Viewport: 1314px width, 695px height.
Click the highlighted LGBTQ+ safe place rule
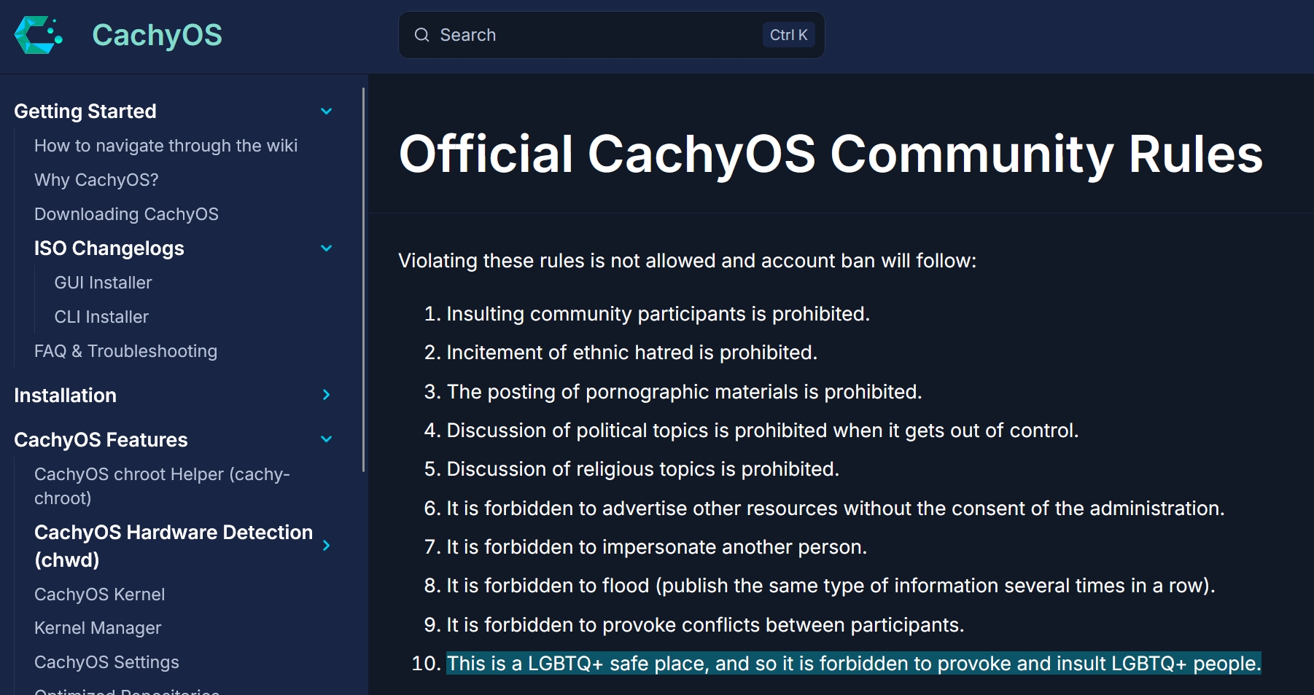pos(853,664)
